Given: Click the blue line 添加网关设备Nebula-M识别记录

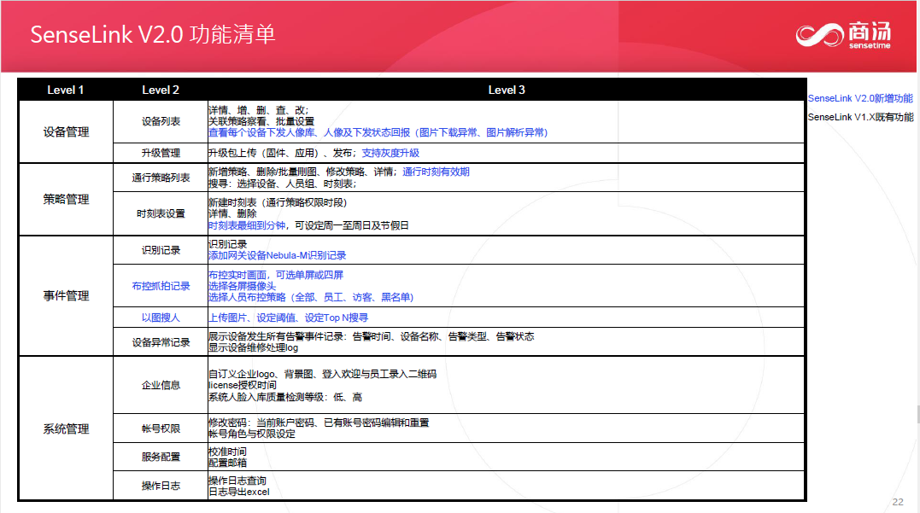Looking at the screenshot, I should [x=277, y=255].
